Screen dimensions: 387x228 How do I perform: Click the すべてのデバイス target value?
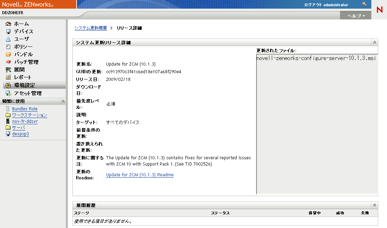pos(123,123)
